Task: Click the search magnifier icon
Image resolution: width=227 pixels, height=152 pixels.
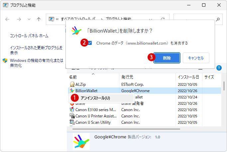Action: (218, 19)
